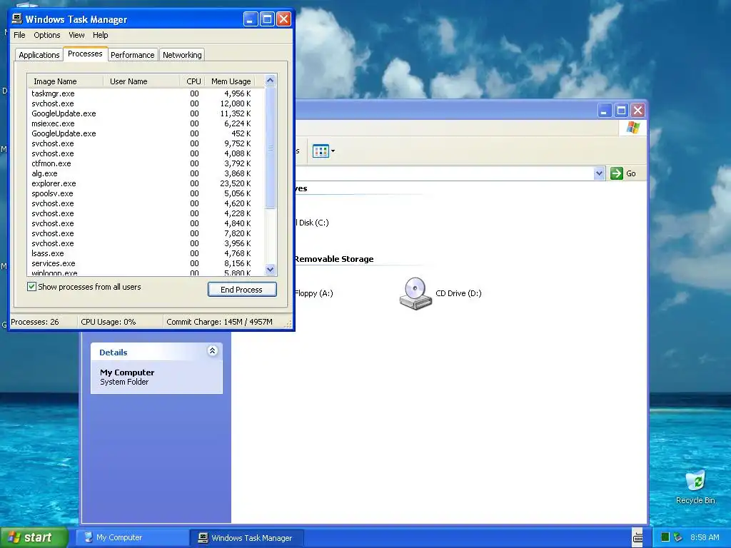This screenshot has height=548, width=731.
Task: Select the taskmgr.exe process row
Action: 146,93
